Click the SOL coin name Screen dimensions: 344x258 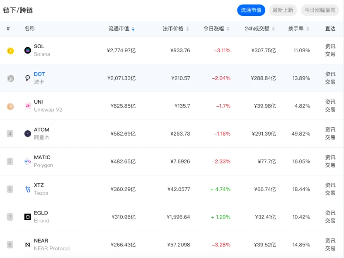(x=39, y=46)
